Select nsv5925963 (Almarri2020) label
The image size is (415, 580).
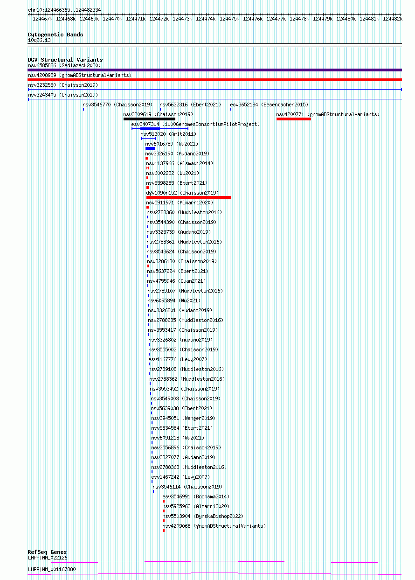click(x=196, y=507)
